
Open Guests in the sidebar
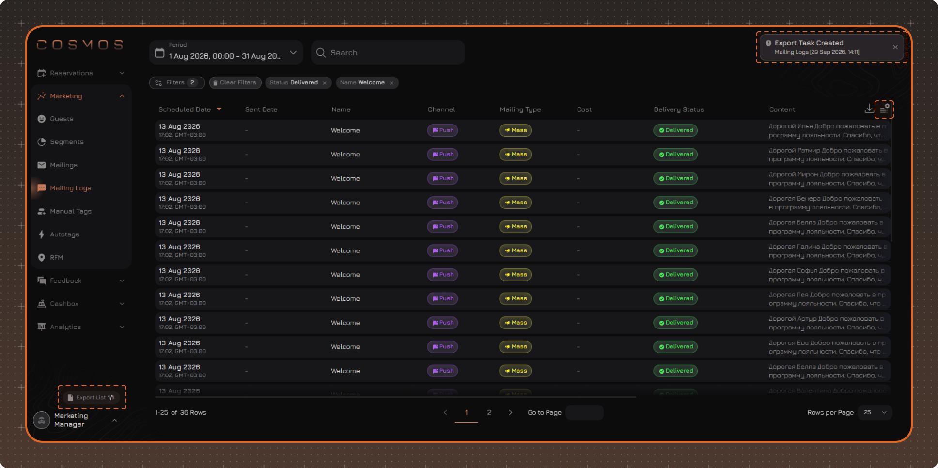[x=62, y=119]
